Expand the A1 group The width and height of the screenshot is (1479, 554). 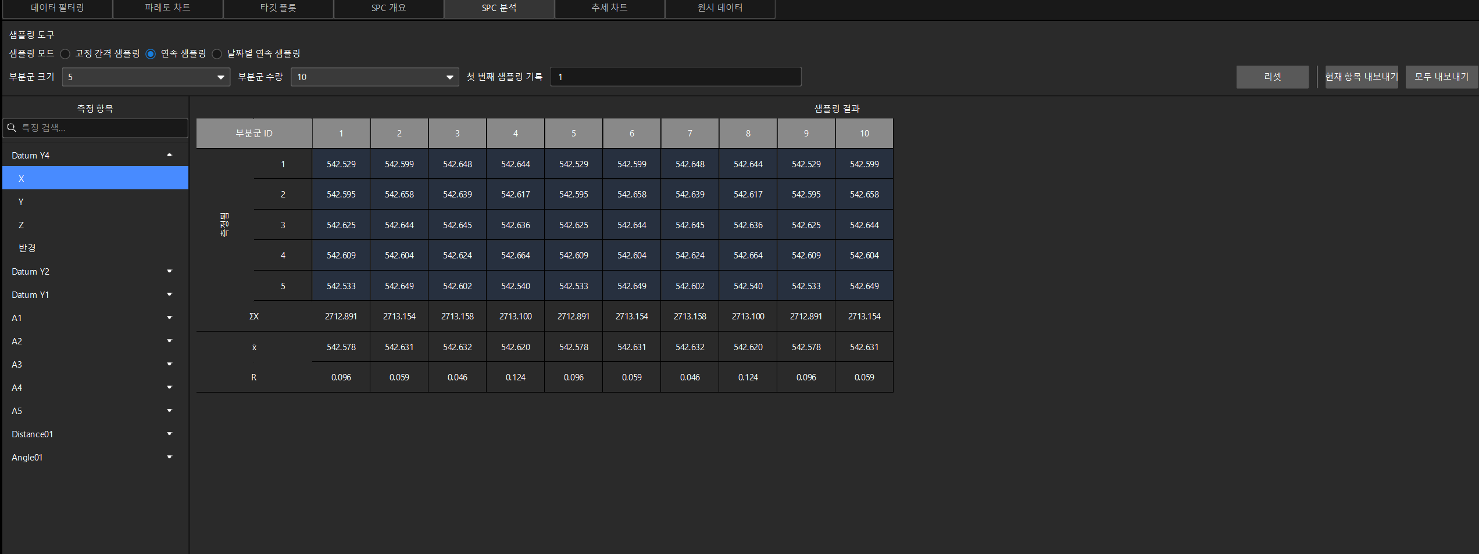(169, 318)
